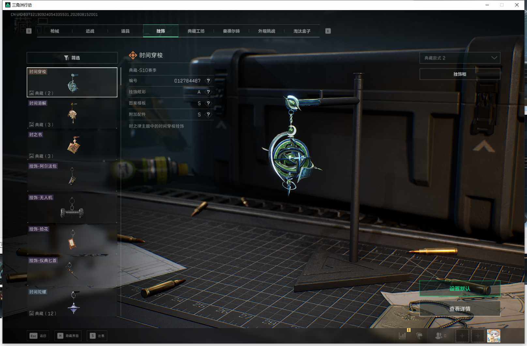Image resolution: width=527 pixels, height=346 pixels.
Task: Click the S 出售 button
Action: pos(97,336)
